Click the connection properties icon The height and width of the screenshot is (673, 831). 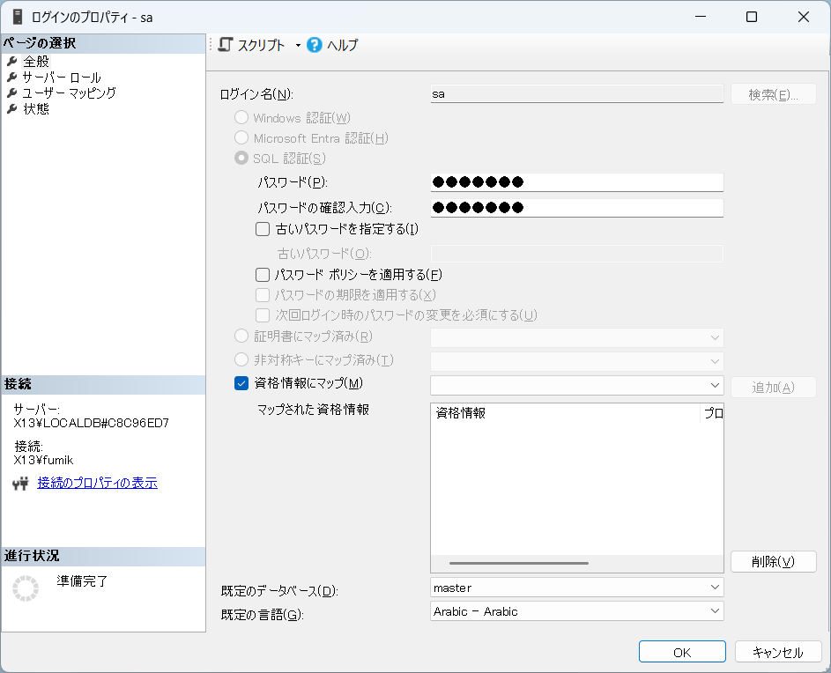coord(20,484)
